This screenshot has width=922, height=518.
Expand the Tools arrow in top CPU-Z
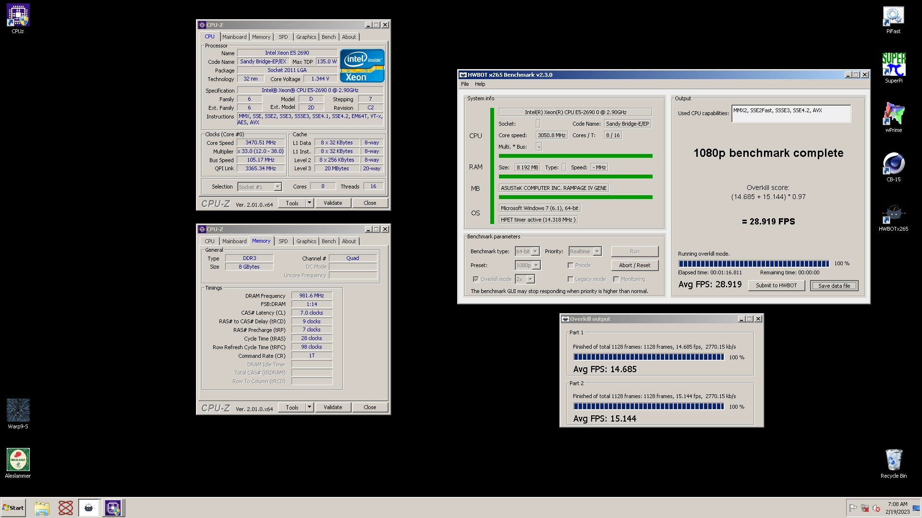coord(310,203)
